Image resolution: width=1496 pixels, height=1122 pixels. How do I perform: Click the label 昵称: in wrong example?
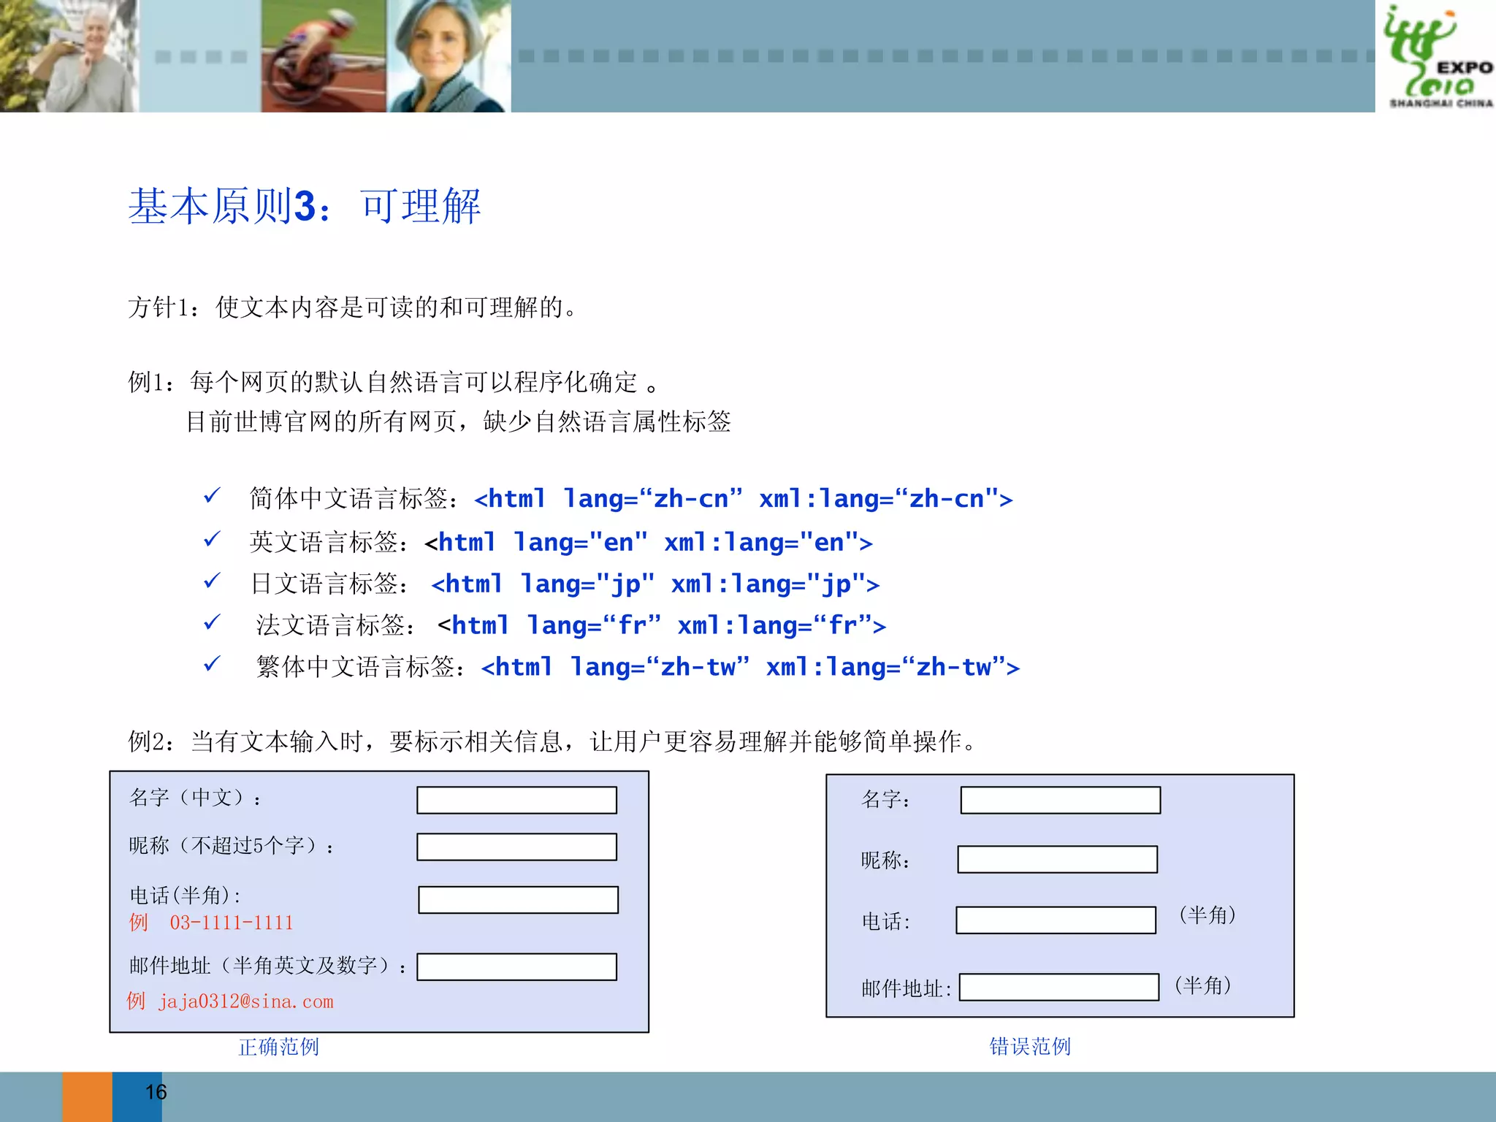pos(886,860)
